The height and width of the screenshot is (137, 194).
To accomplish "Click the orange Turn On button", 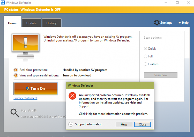I will pyautogui.click(x=36, y=89).
